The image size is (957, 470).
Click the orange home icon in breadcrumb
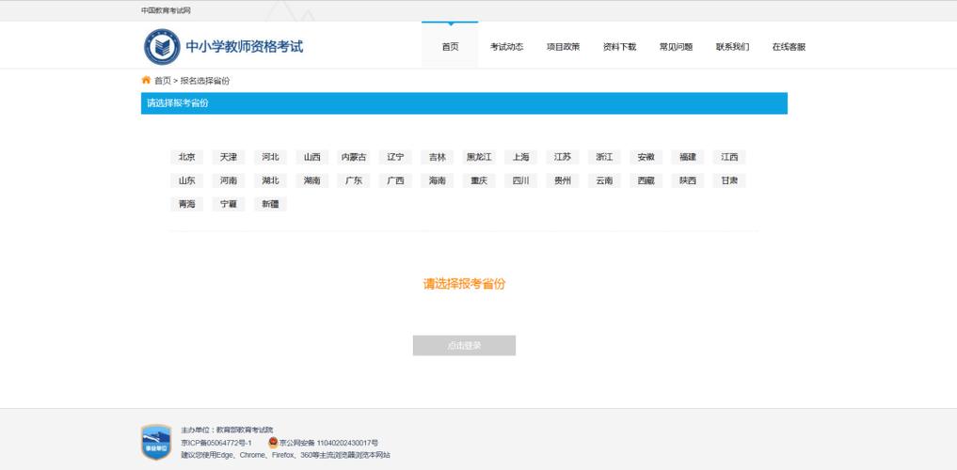[x=146, y=80]
